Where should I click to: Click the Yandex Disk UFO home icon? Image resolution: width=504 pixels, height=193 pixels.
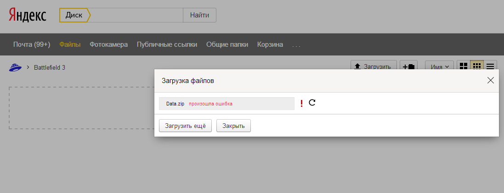point(16,67)
